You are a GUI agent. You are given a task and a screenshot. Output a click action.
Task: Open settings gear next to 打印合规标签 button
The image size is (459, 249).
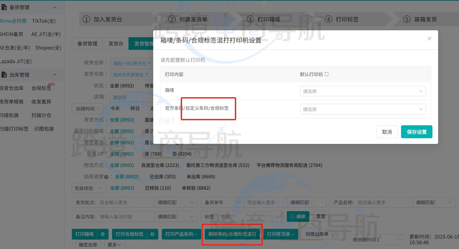[153, 234]
